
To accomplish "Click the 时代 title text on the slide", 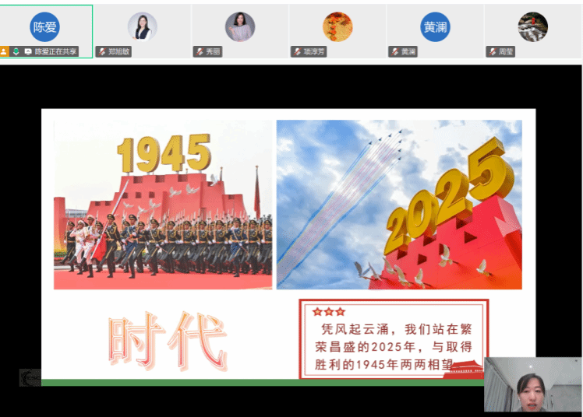I will click(x=167, y=340).
